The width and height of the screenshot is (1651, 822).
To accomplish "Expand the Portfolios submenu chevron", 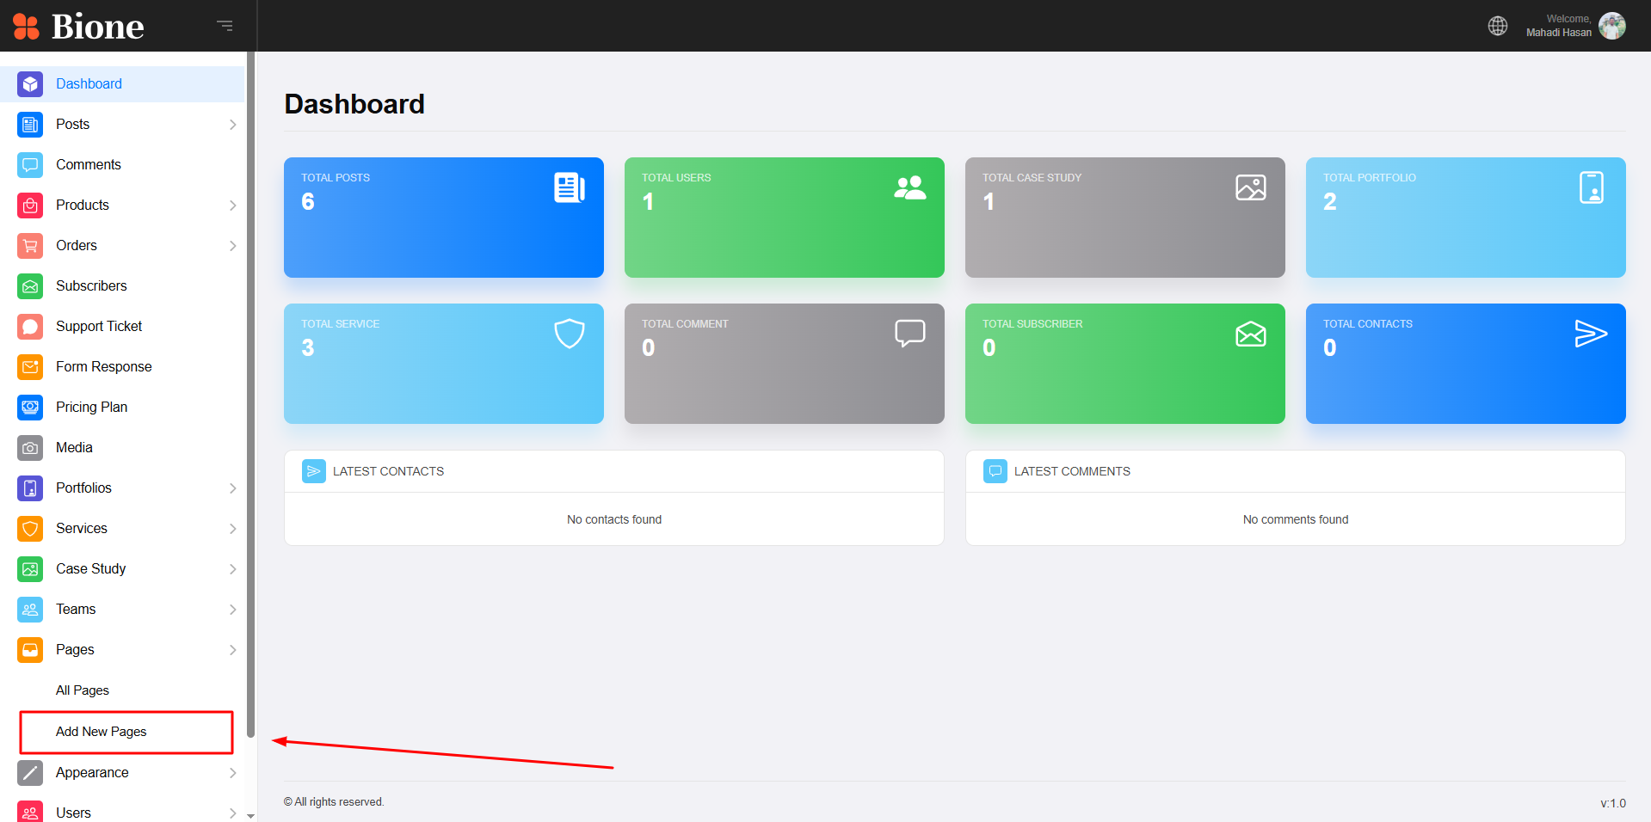I will coord(232,488).
